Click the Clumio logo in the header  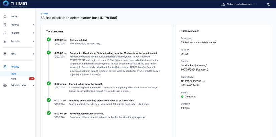pos(15,4)
